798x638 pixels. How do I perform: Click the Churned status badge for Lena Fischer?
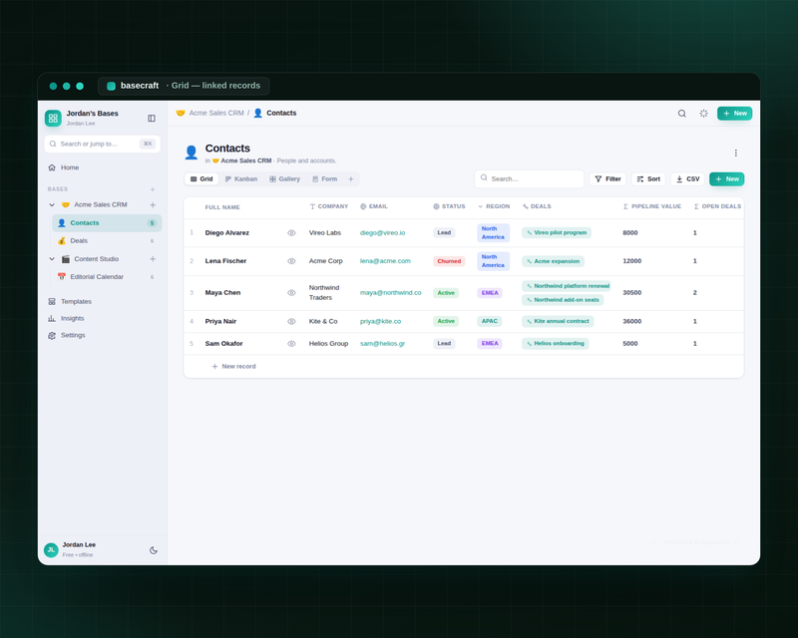(x=449, y=261)
